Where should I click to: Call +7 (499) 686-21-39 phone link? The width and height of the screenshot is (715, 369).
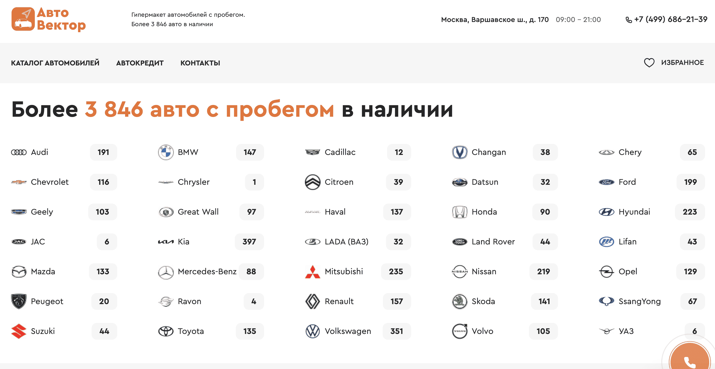(x=670, y=19)
